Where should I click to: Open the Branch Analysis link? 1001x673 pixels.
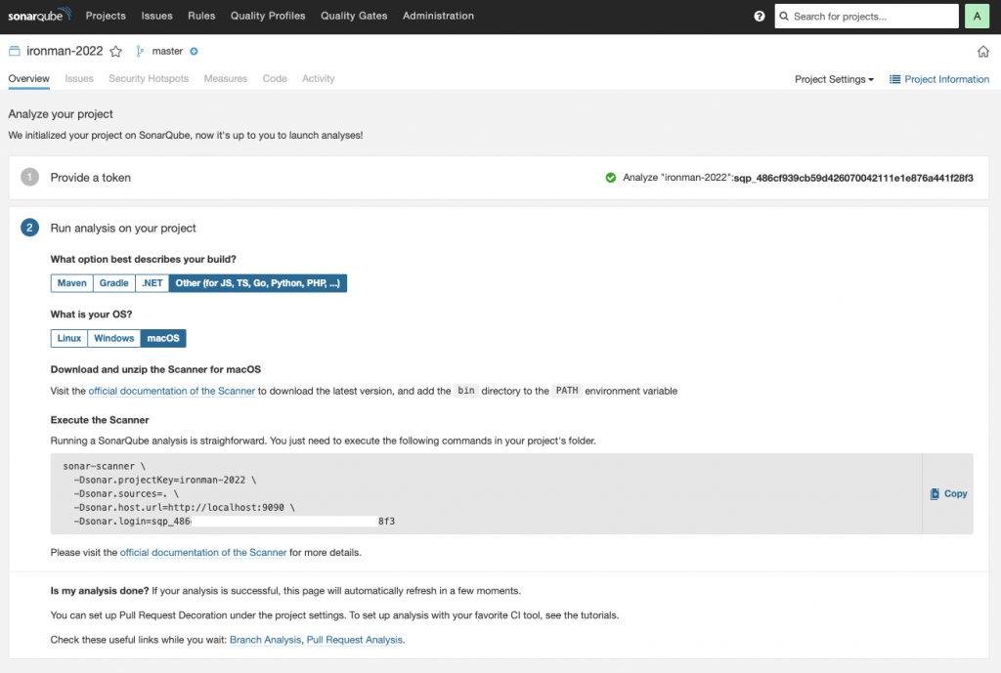[x=265, y=640]
